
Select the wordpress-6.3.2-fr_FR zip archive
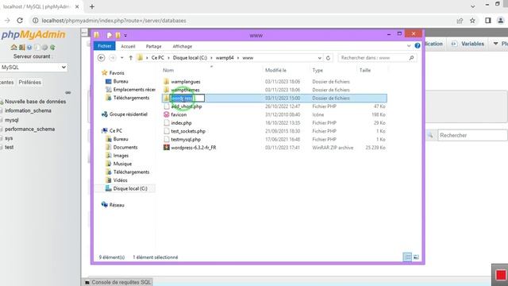click(x=194, y=148)
